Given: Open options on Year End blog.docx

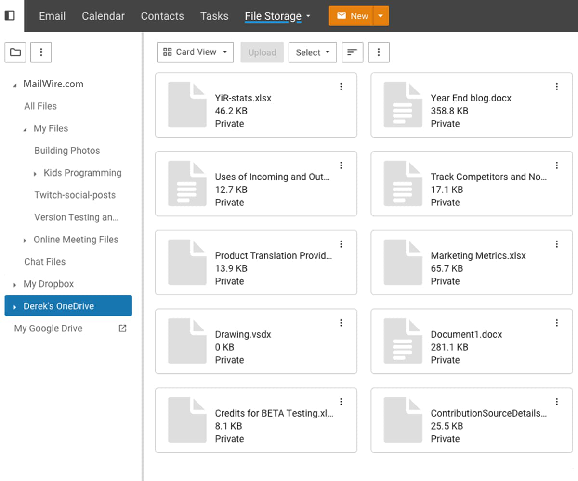Looking at the screenshot, I should pyautogui.click(x=557, y=87).
